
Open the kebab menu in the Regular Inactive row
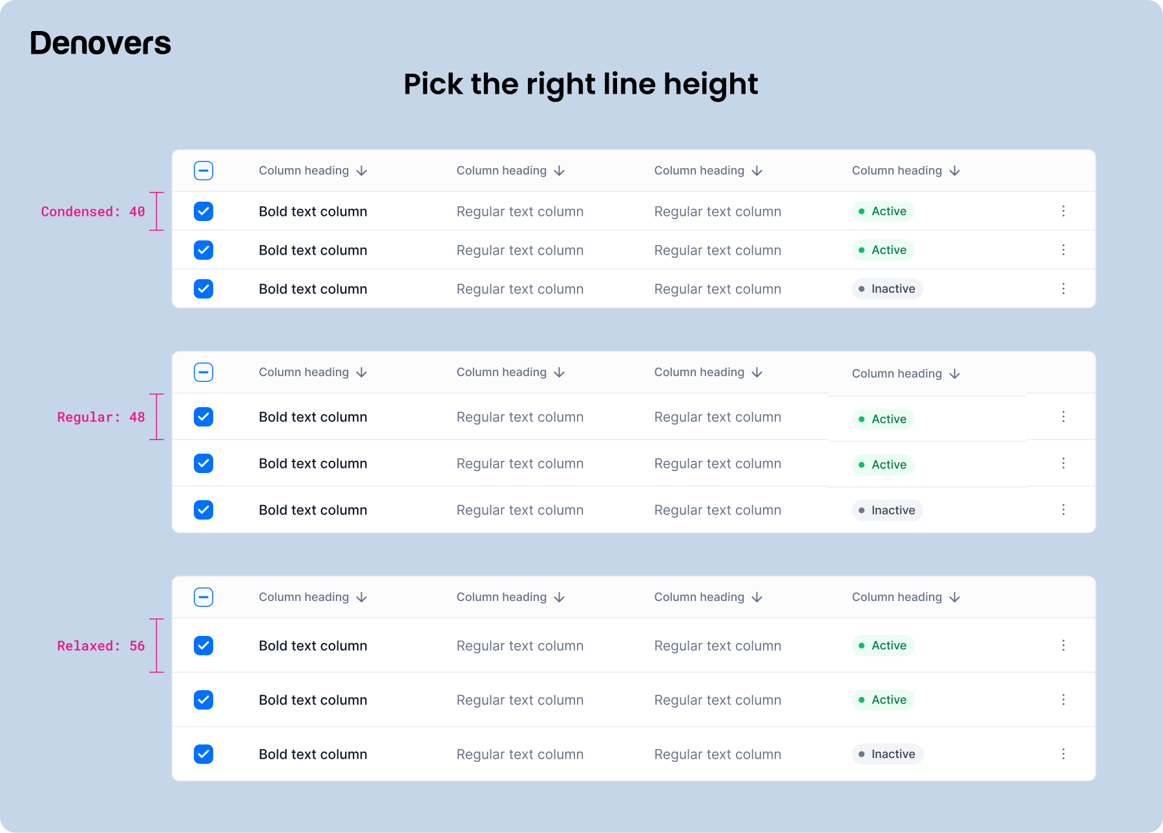[x=1063, y=510]
